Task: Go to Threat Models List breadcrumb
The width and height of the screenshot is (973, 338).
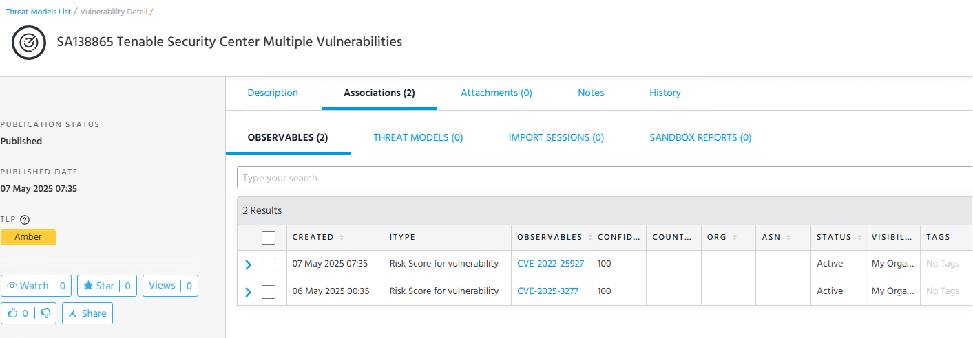Action: [39, 12]
